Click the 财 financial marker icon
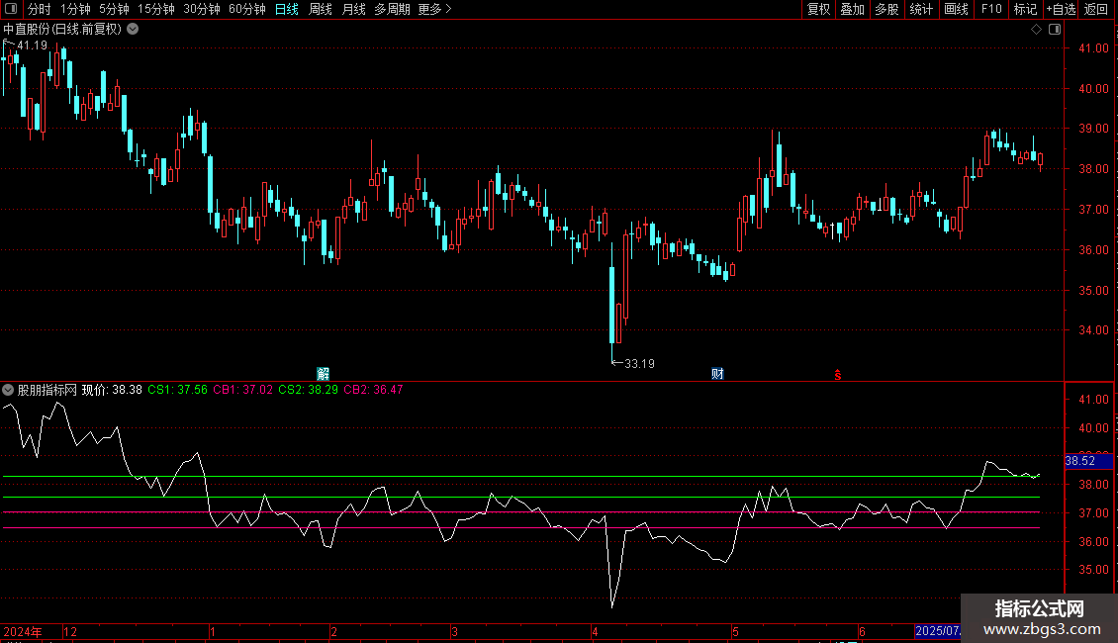The image size is (1118, 643). point(717,374)
